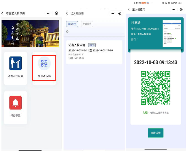
Task: Tap the green entry QR code
Action: 155,88
